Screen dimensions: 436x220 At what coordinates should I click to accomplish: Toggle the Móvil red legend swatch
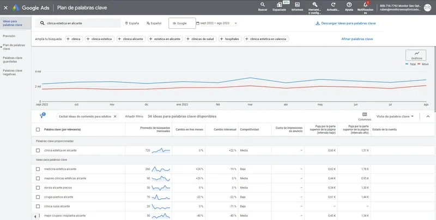click(419, 64)
